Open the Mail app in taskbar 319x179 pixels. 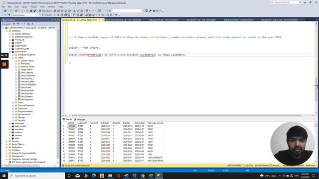tap(78, 176)
